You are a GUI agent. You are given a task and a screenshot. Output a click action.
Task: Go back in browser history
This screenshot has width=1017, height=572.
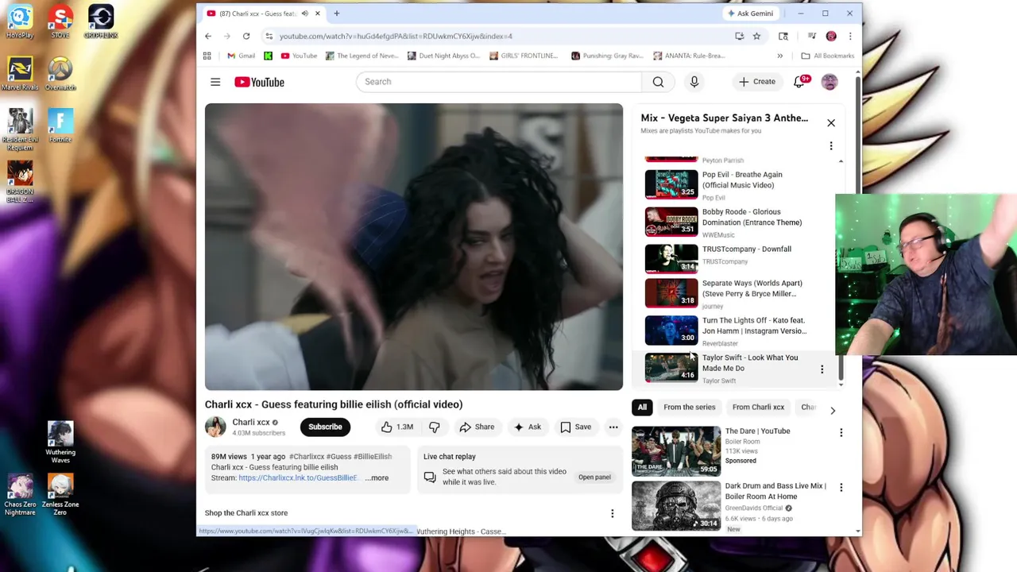coord(208,36)
